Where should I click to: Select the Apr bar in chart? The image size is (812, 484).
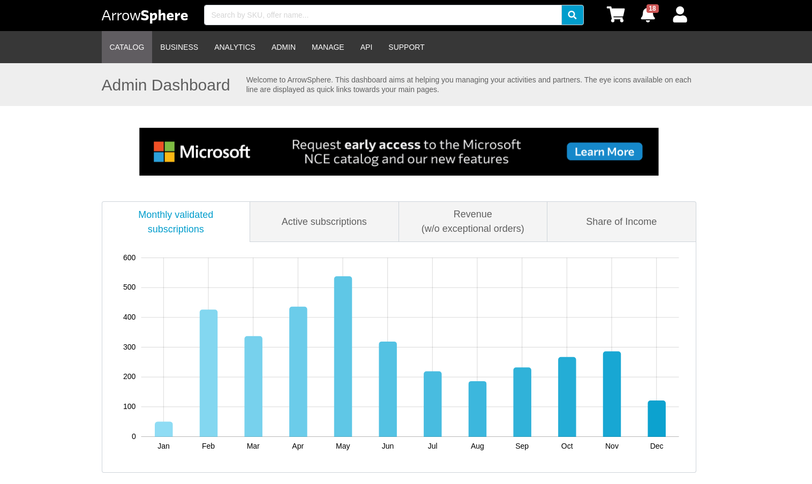click(298, 372)
